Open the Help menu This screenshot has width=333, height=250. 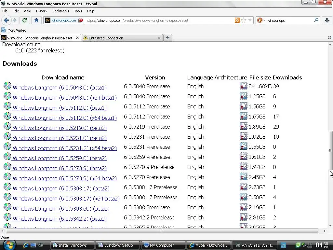(x=90, y=11)
